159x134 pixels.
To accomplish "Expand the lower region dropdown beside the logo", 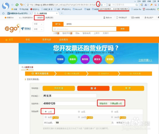I will pos(38,29).
